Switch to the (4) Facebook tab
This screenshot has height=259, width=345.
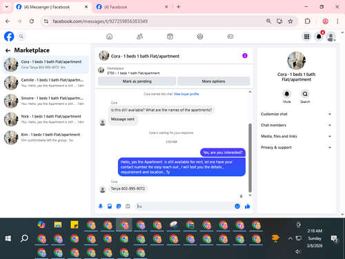coord(131,7)
